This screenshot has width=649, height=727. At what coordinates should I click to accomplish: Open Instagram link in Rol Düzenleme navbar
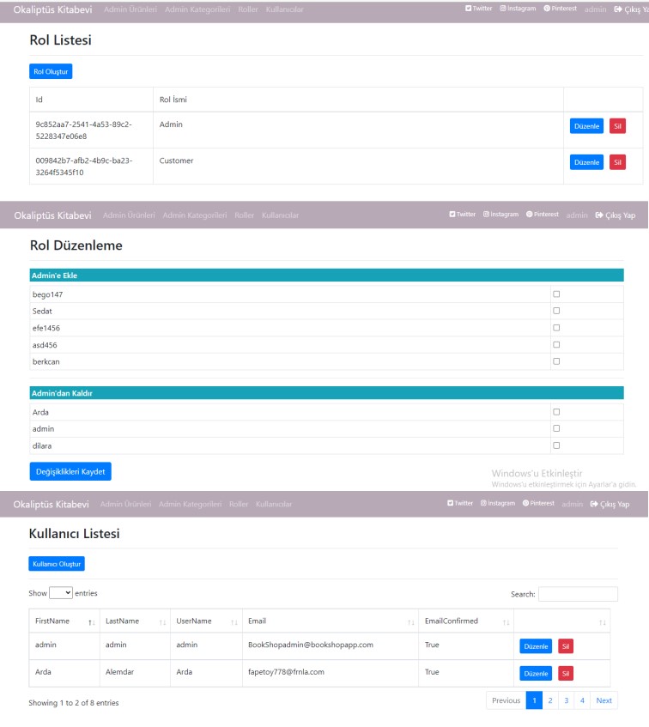[x=500, y=215]
